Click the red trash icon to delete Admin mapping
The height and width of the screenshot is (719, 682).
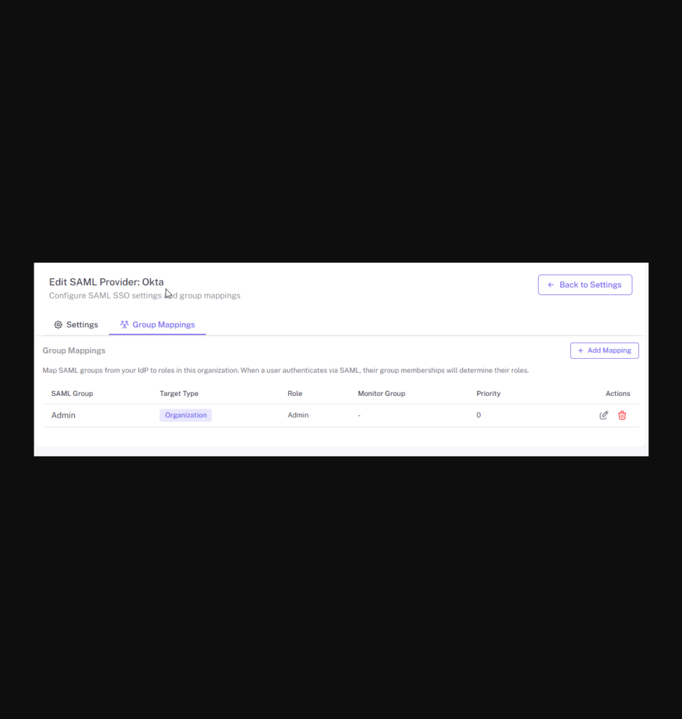tap(622, 415)
